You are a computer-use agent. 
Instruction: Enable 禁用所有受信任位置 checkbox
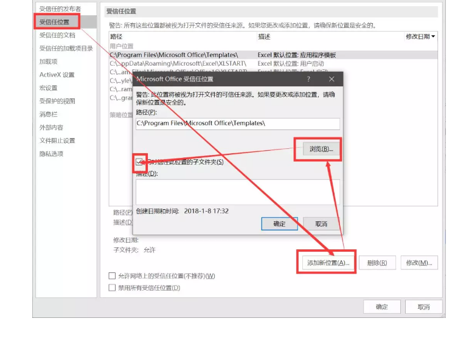[112, 288]
